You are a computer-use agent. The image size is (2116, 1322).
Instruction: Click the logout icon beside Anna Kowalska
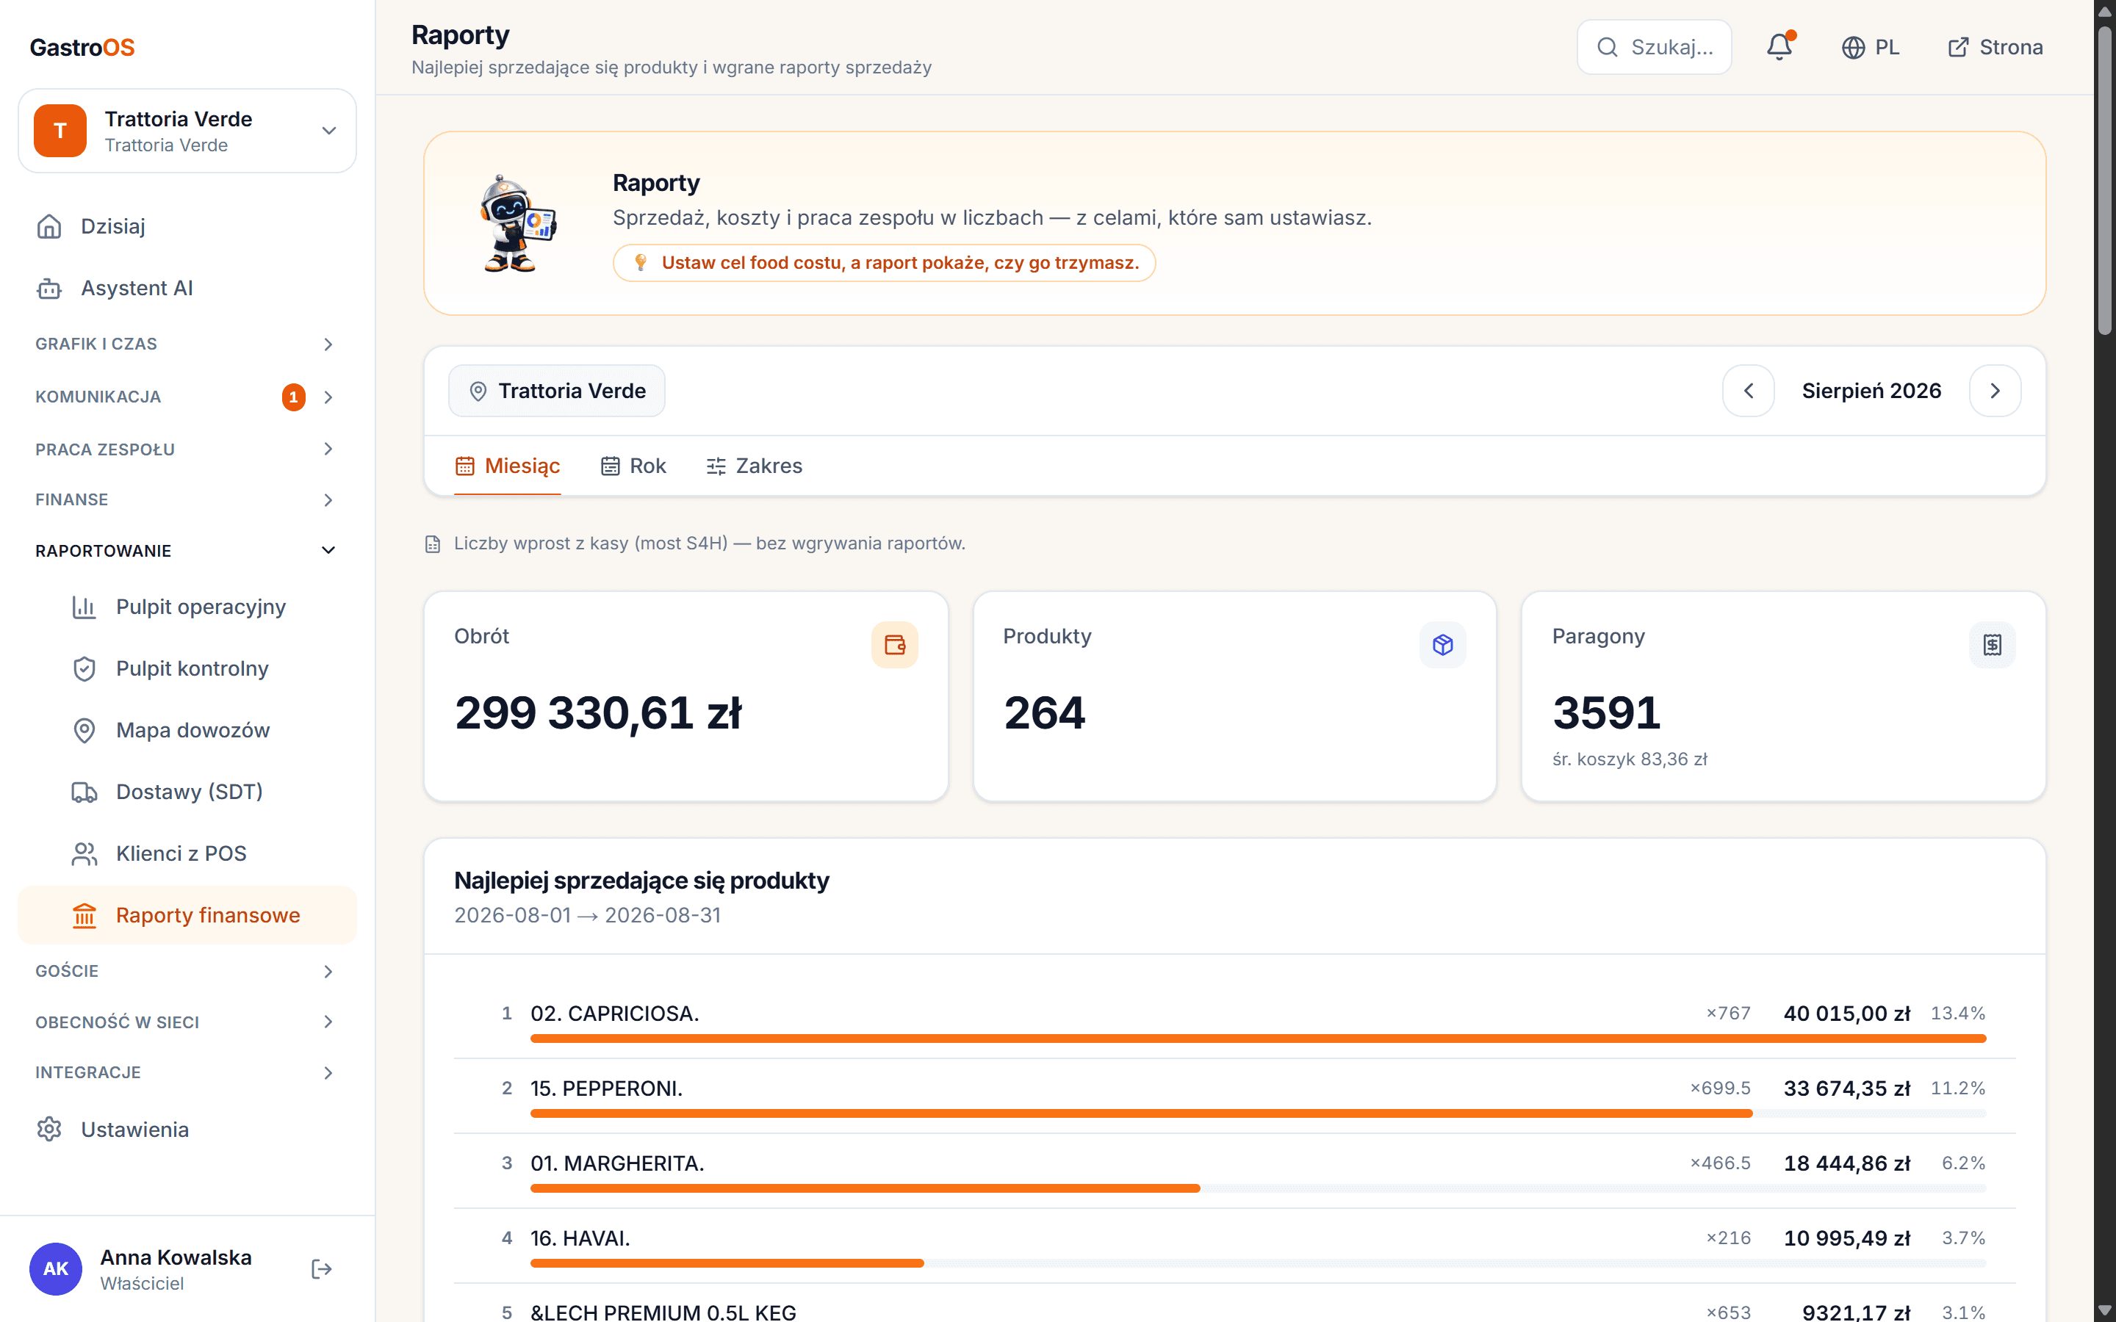pos(322,1268)
